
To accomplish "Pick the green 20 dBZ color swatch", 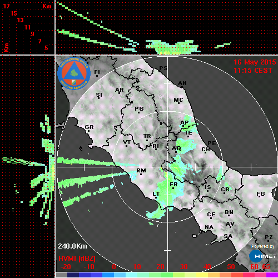I will (167, 275).
